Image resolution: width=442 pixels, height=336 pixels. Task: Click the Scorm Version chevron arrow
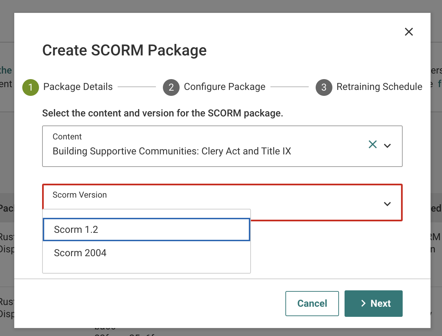pos(387,204)
